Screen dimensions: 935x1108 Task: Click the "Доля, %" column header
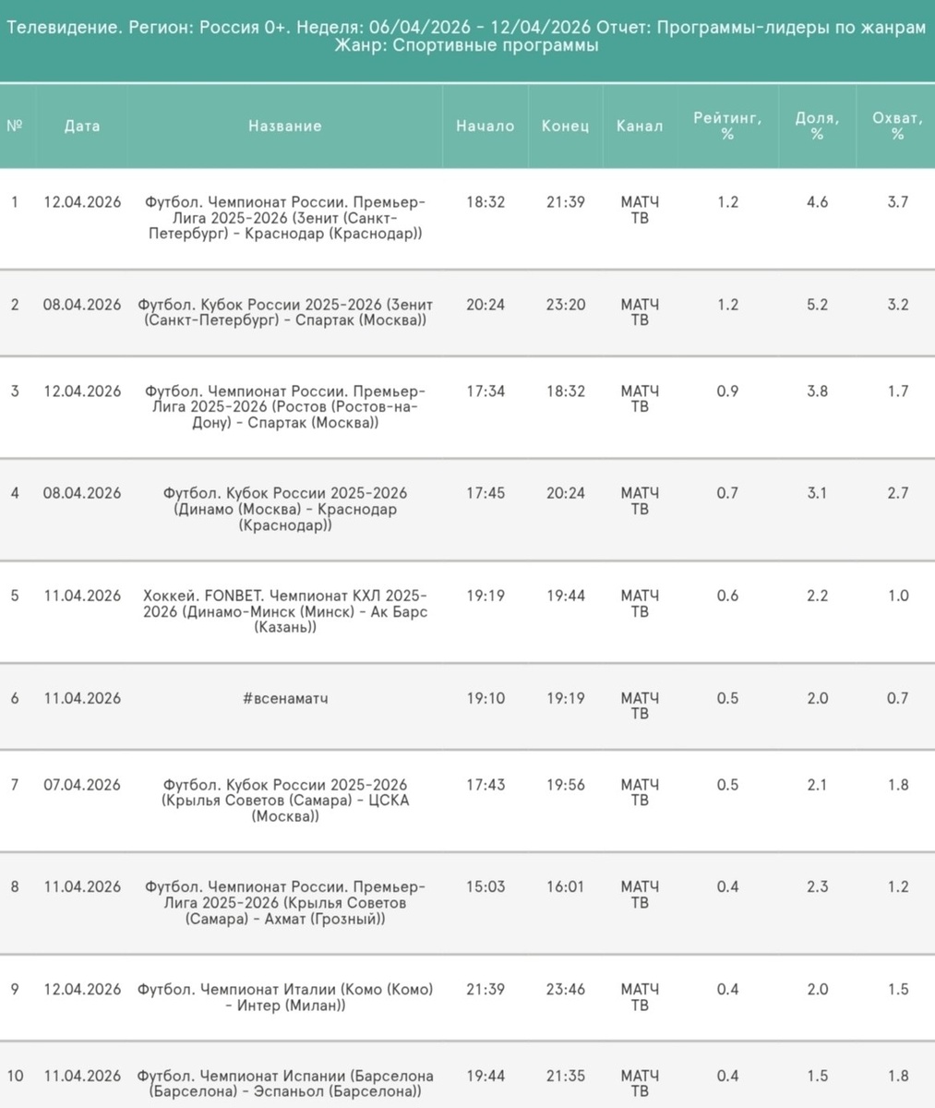click(817, 126)
